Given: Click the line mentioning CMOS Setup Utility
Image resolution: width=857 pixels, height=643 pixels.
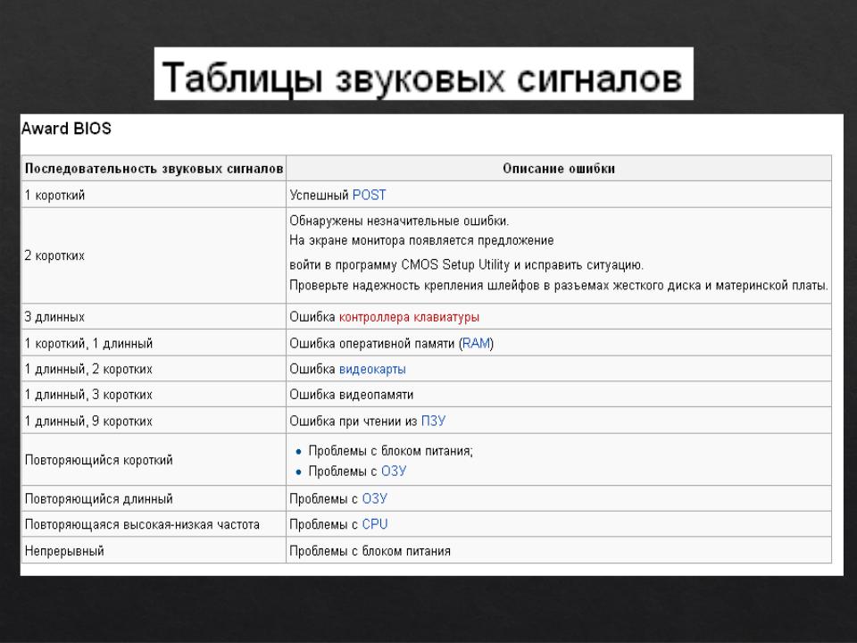Looking at the screenshot, I should 466,265.
